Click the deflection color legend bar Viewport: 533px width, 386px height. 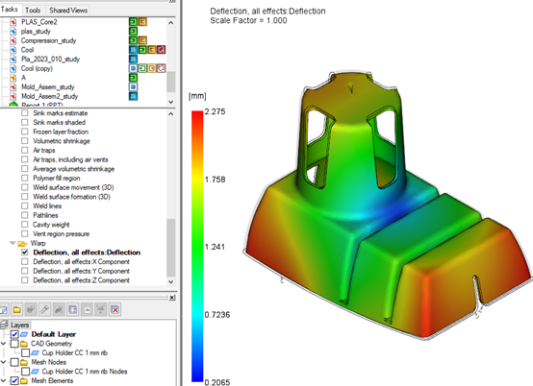[x=197, y=246]
